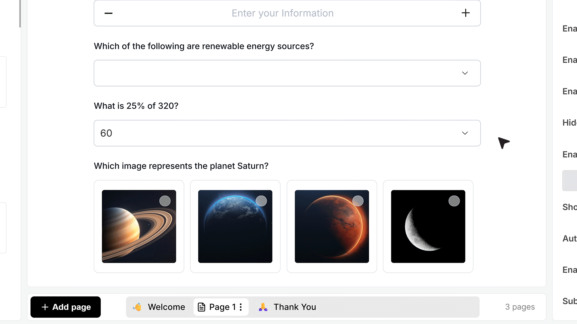Click the praying hands Thank You icon
The image size is (577, 324).
pyautogui.click(x=263, y=307)
